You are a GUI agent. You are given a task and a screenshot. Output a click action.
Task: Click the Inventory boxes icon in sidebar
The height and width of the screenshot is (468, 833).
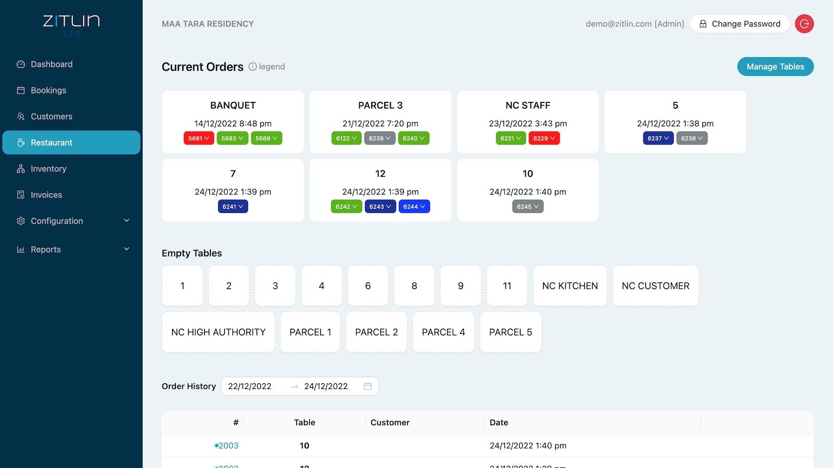click(x=21, y=169)
